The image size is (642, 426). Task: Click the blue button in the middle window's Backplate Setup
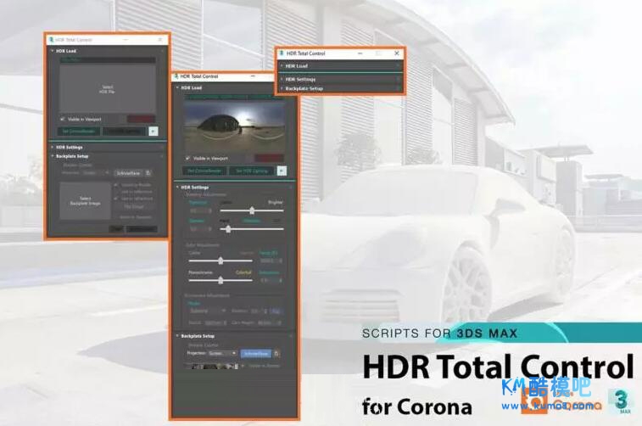(255, 353)
